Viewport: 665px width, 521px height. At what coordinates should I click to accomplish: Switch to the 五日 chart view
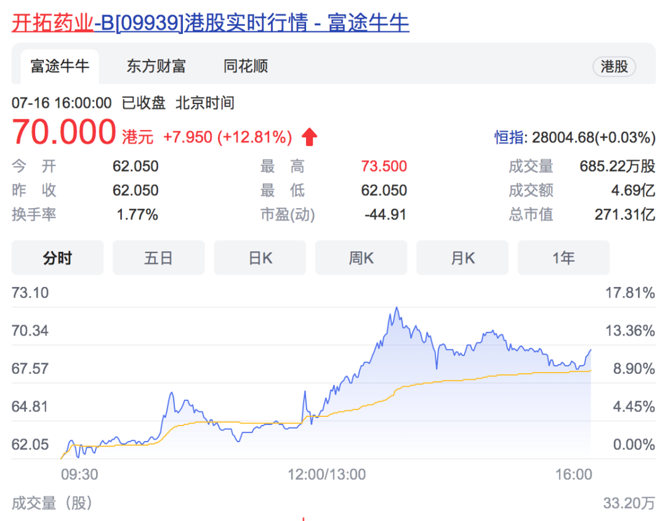158,257
